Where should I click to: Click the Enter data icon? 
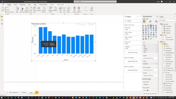click(x=34, y=10)
